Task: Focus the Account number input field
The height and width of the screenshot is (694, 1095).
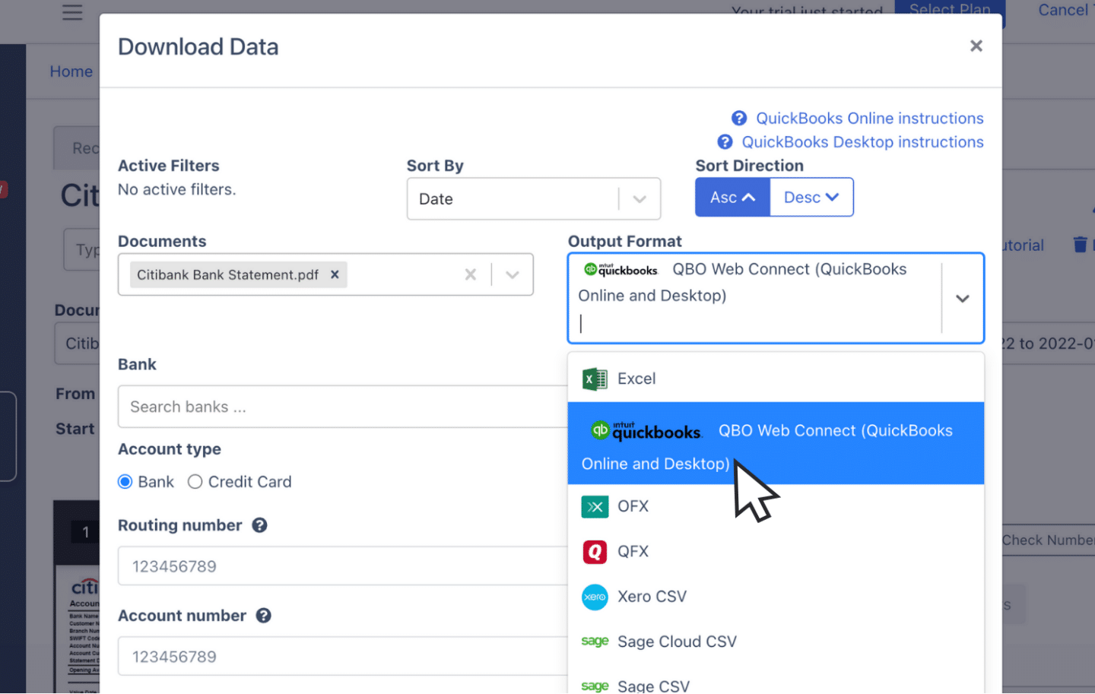Action: tap(344, 657)
